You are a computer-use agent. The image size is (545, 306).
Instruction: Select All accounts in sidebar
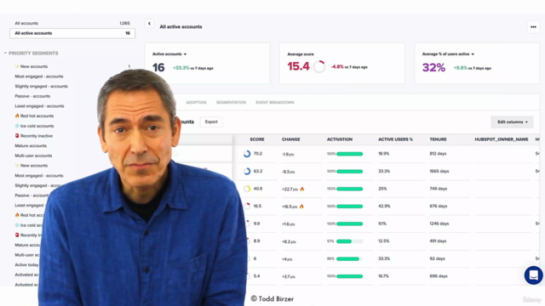click(x=72, y=23)
